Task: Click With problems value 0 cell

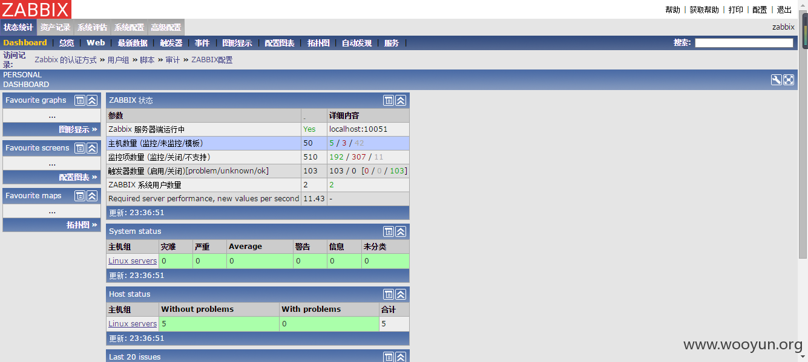Action: click(x=329, y=324)
